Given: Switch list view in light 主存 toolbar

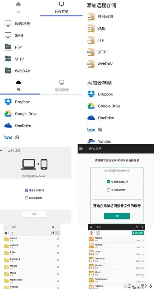Looking at the screenshot, I should click(x=53, y=227).
